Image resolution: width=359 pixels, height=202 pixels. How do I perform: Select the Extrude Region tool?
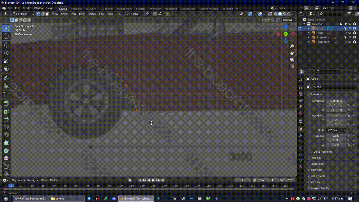coord(6,104)
